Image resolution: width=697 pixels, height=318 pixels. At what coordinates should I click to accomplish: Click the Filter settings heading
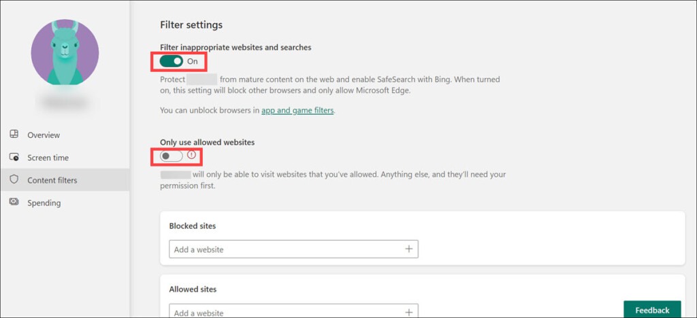(191, 25)
